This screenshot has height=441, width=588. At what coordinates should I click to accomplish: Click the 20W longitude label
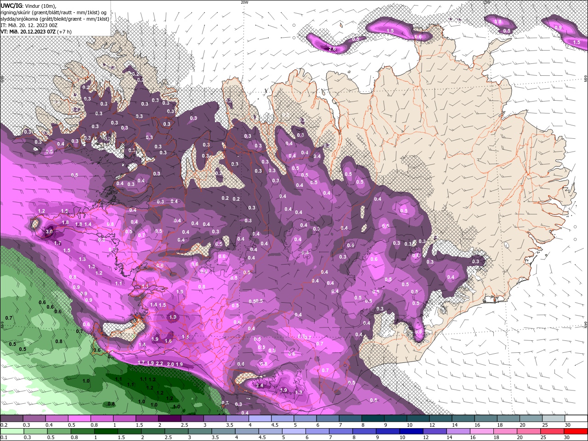click(245, 2)
